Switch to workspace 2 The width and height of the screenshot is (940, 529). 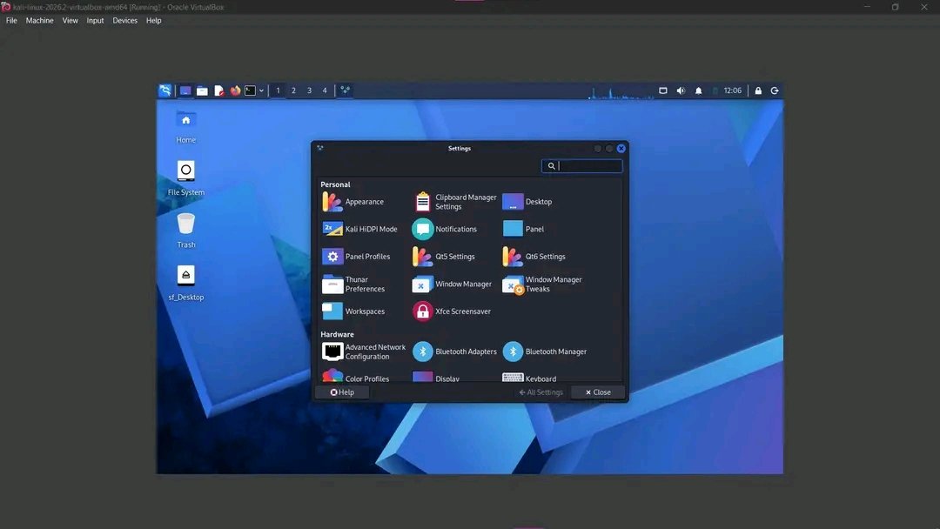click(x=294, y=90)
